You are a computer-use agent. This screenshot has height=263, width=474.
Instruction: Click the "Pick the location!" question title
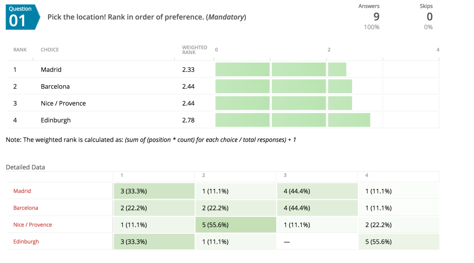coord(147,17)
